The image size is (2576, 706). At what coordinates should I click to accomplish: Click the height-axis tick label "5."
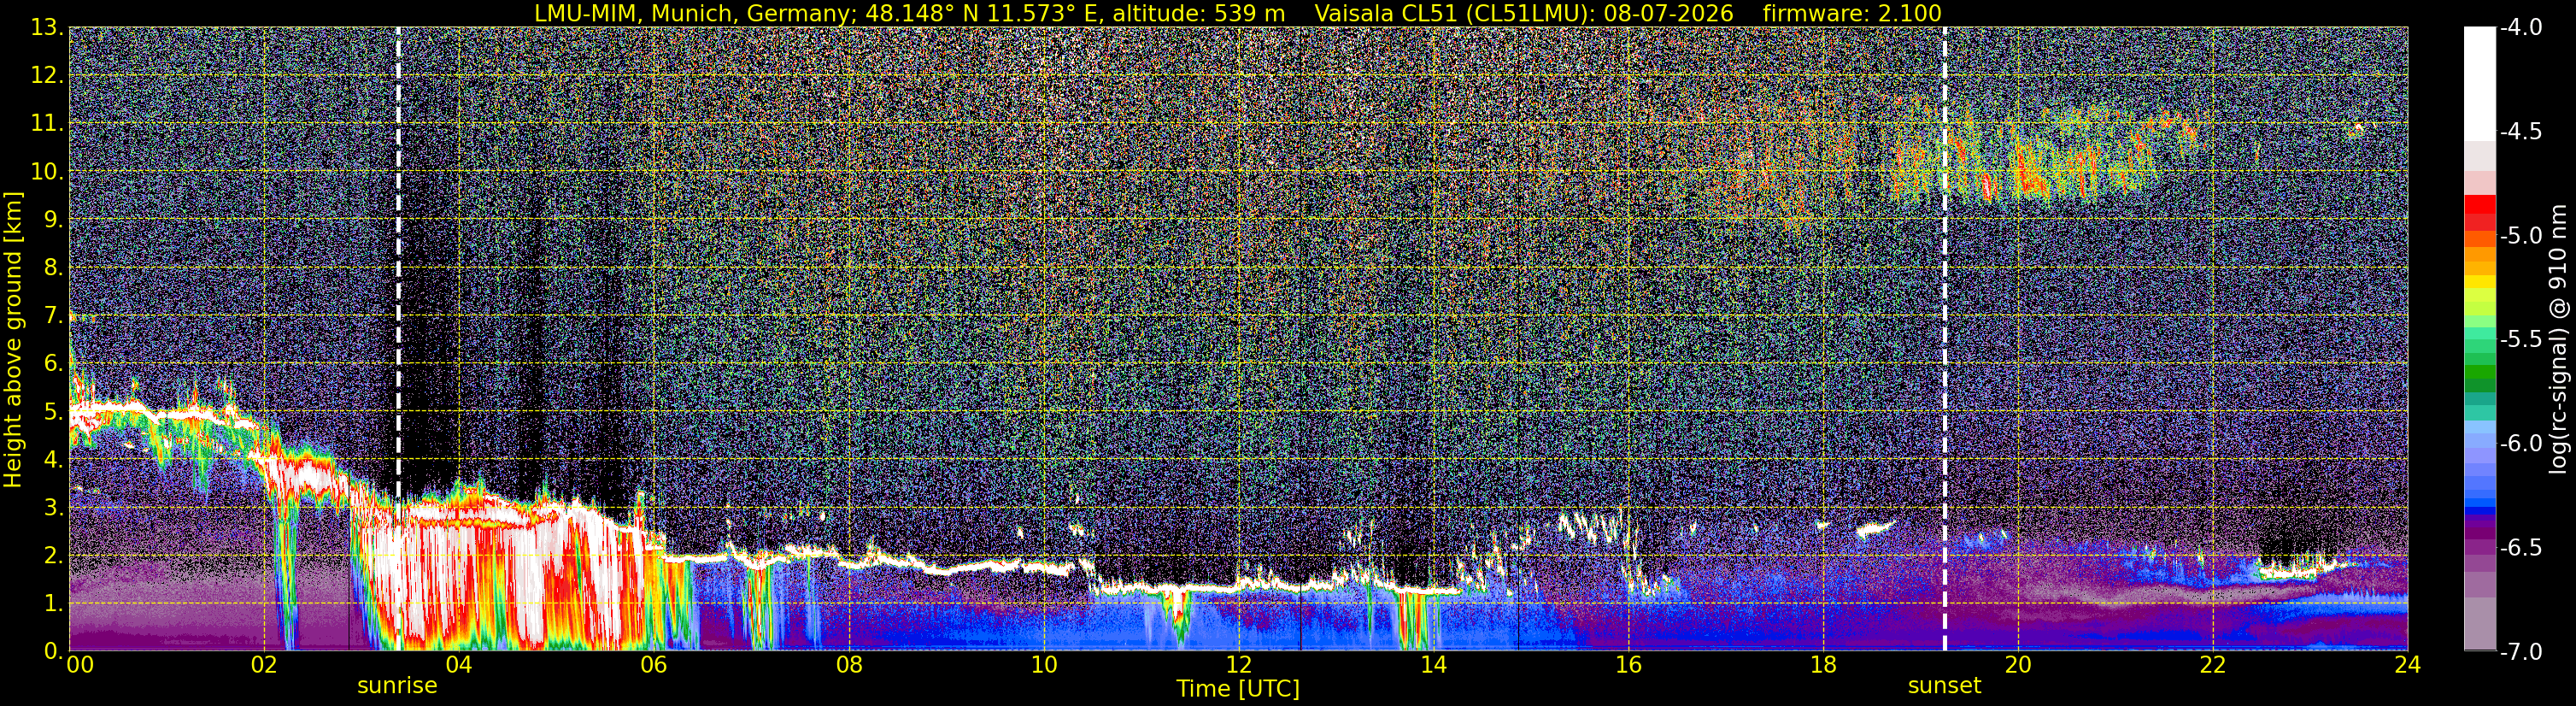[x=53, y=411]
